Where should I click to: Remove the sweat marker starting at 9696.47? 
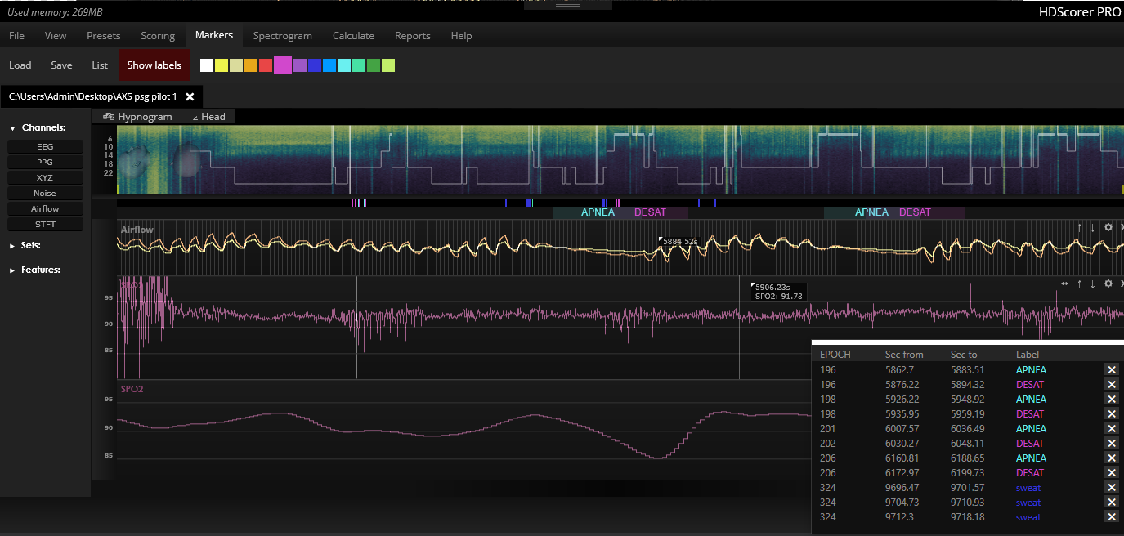tap(1111, 488)
